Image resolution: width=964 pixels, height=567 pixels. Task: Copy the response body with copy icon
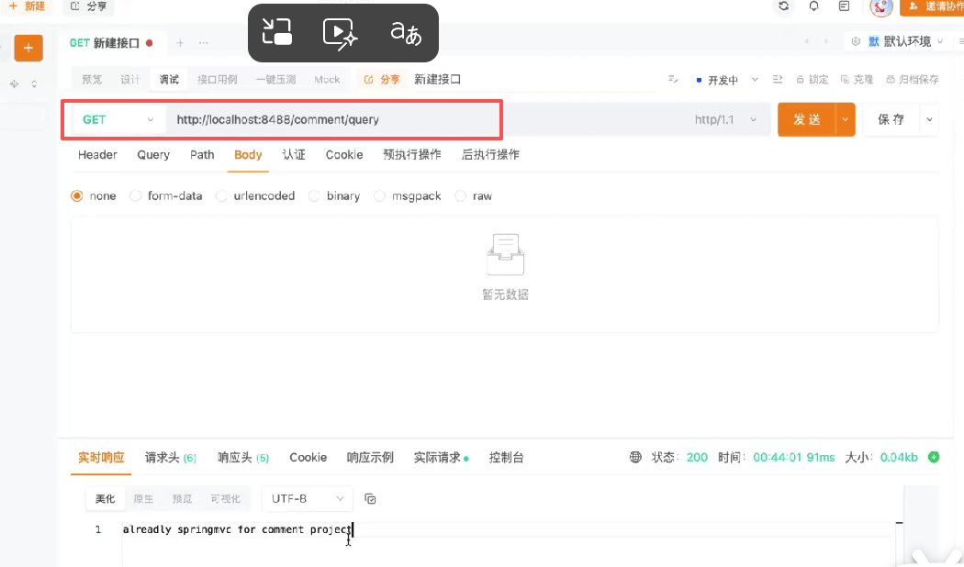coord(370,499)
